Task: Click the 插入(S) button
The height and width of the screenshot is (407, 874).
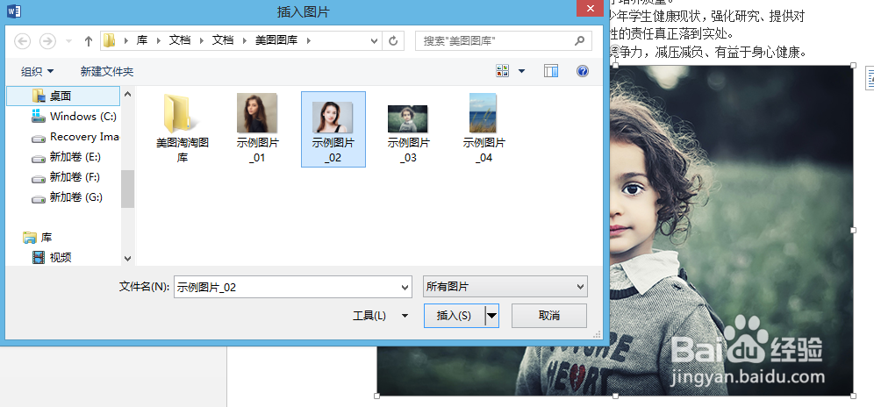Action: (454, 316)
